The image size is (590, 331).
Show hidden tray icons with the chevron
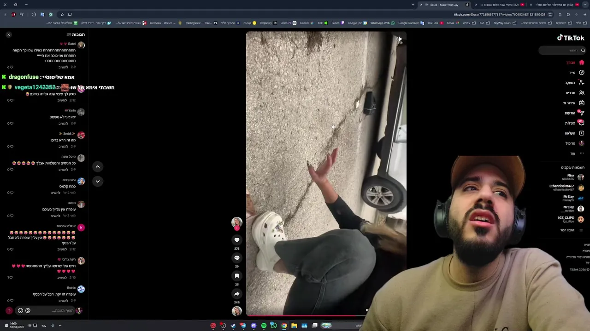tap(60, 325)
